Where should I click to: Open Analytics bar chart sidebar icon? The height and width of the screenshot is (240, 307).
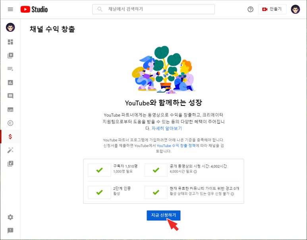[x=10, y=83]
